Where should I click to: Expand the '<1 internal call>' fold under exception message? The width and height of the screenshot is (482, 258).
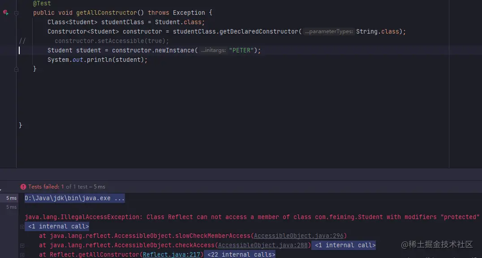point(58,226)
